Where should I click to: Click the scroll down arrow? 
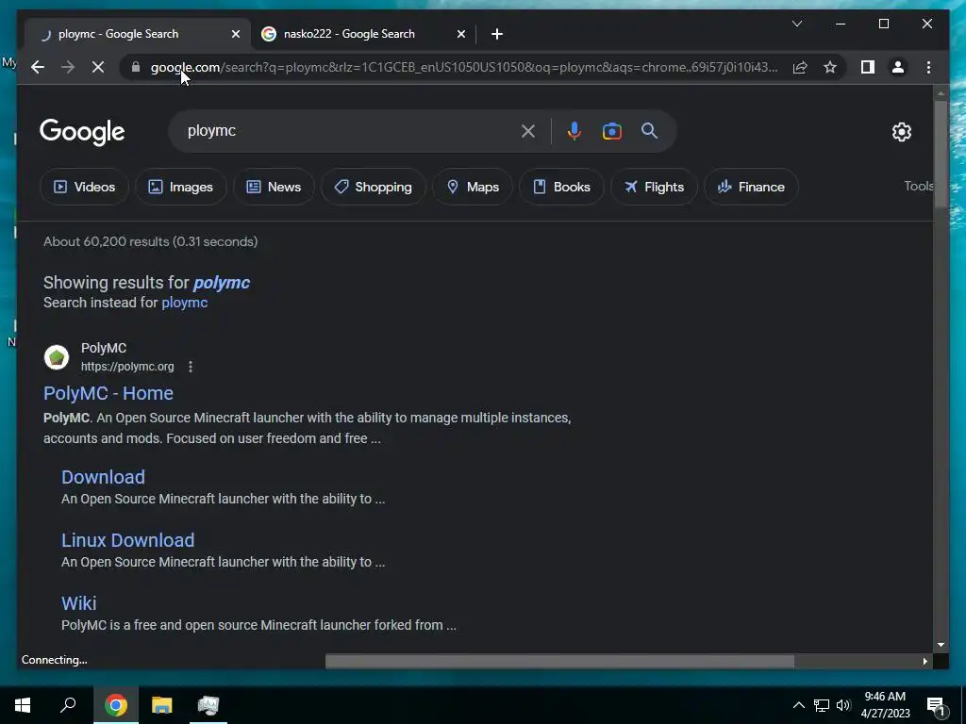pos(941,645)
